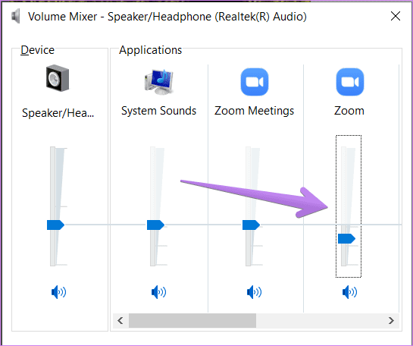Image resolution: width=413 pixels, height=346 pixels.
Task: Click the Zoom Meetings camera icon
Action: [x=255, y=82]
